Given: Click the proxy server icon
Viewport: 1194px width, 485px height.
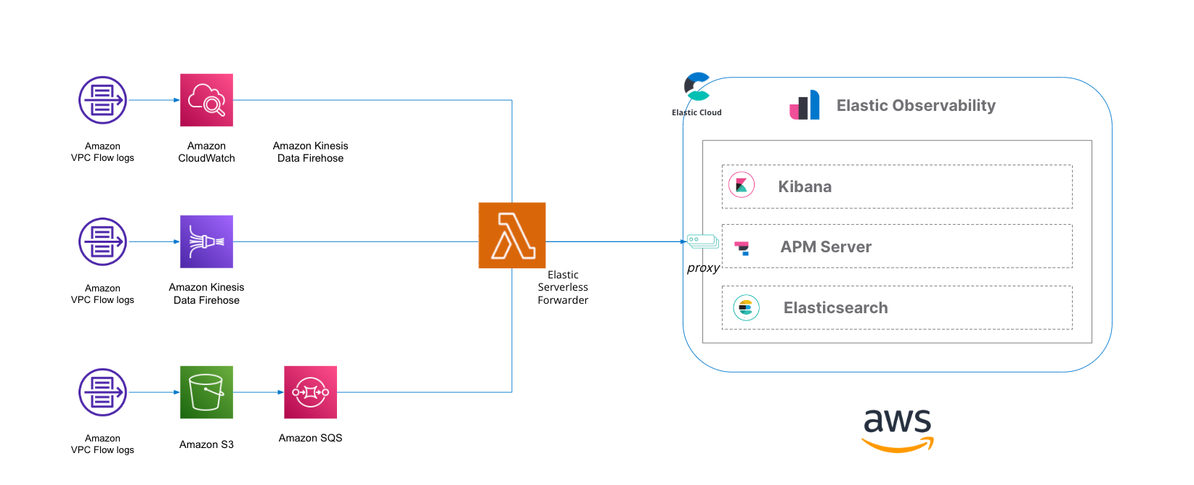Looking at the screenshot, I should click(x=703, y=241).
